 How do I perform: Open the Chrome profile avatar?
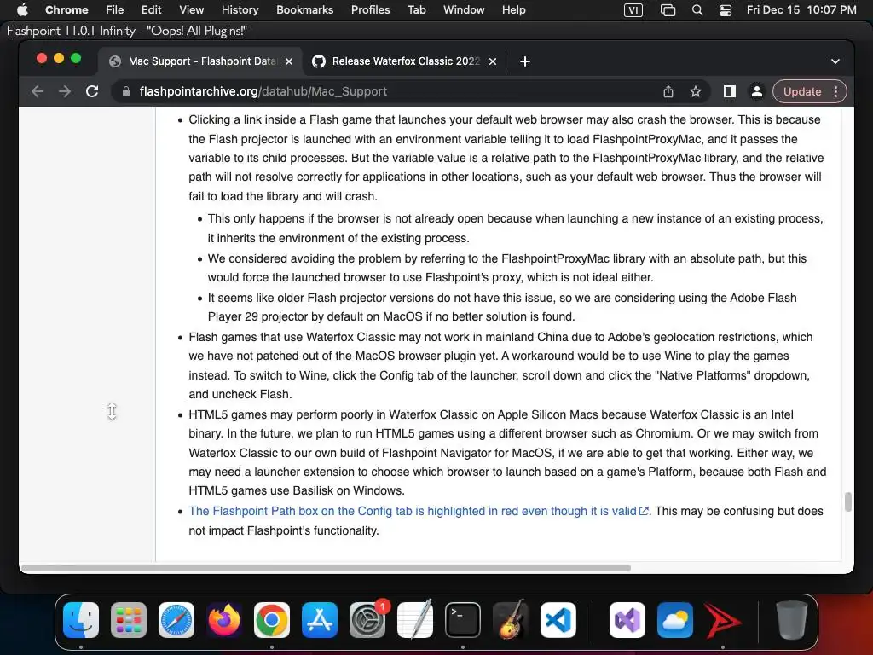[757, 91]
